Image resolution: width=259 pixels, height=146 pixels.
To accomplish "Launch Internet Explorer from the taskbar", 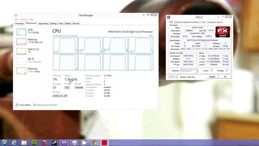I will tap(14, 142).
